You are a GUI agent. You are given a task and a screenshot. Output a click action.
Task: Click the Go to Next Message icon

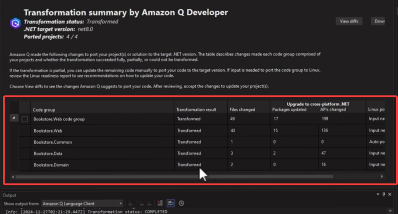pos(149,203)
